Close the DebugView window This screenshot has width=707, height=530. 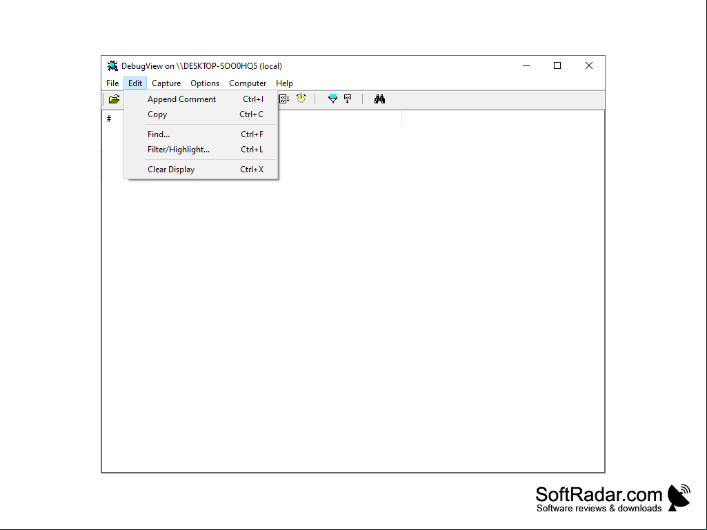[589, 65]
